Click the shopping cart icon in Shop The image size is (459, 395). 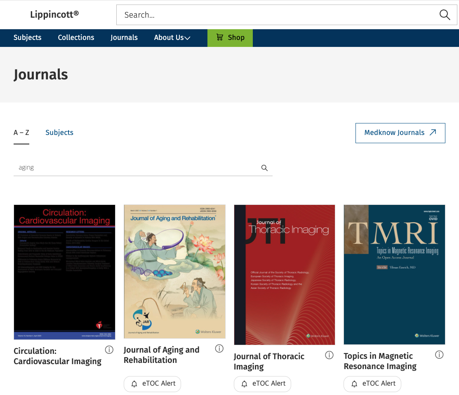[x=219, y=37]
